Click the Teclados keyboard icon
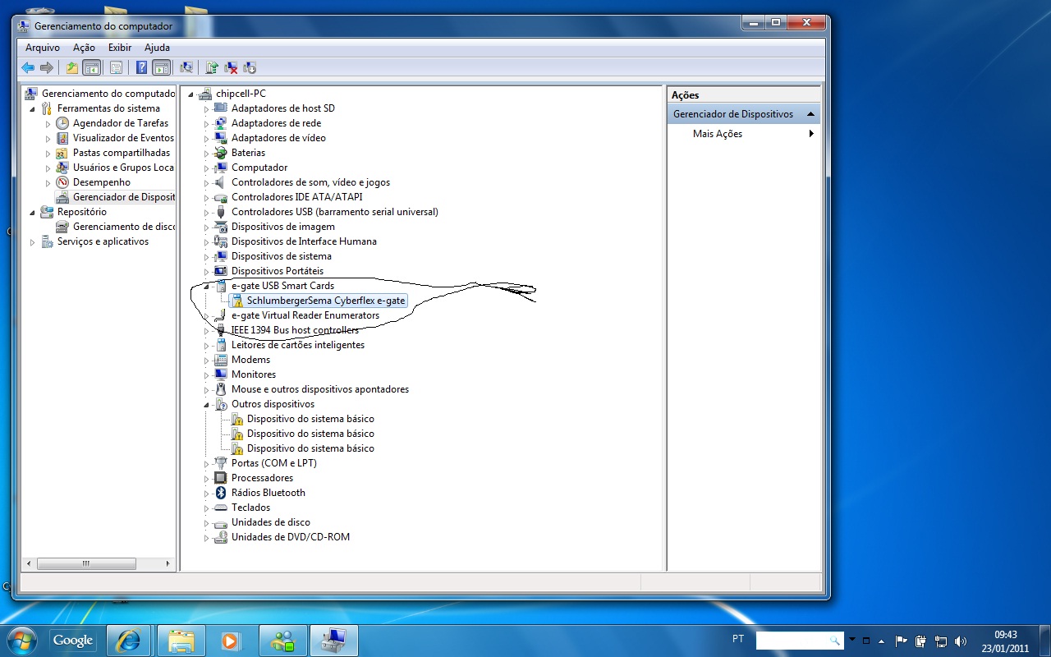This screenshot has width=1051, height=657. (x=220, y=508)
